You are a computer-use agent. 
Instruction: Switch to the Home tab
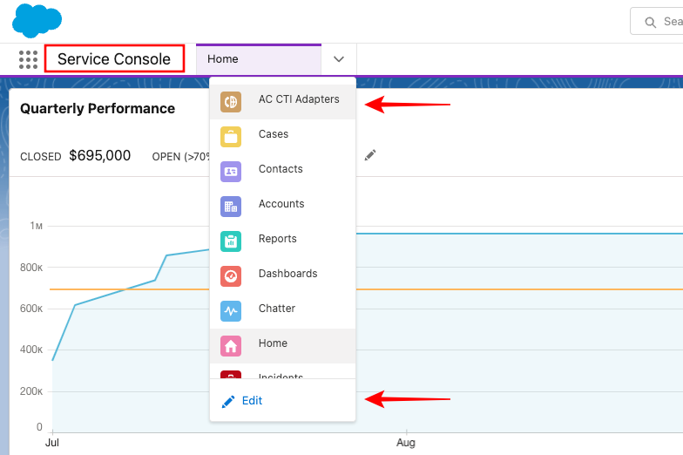259,59
